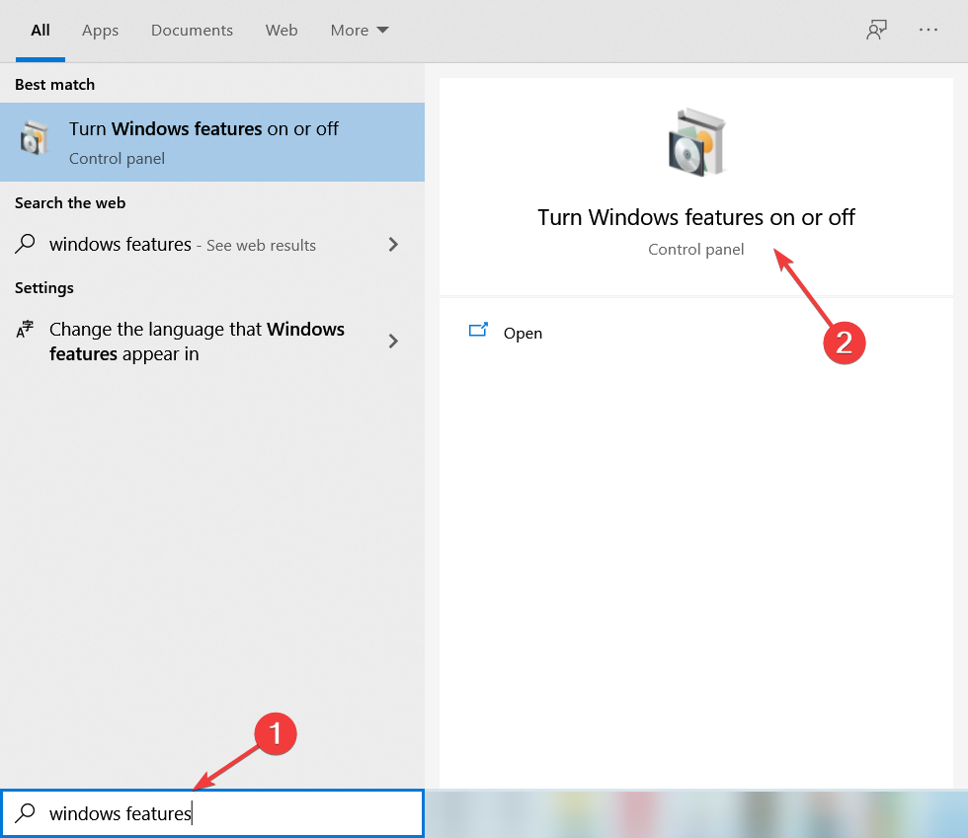The image size is (968, 838).
Task: Click the 'Settings' section heading
Action: click(44, 288)
